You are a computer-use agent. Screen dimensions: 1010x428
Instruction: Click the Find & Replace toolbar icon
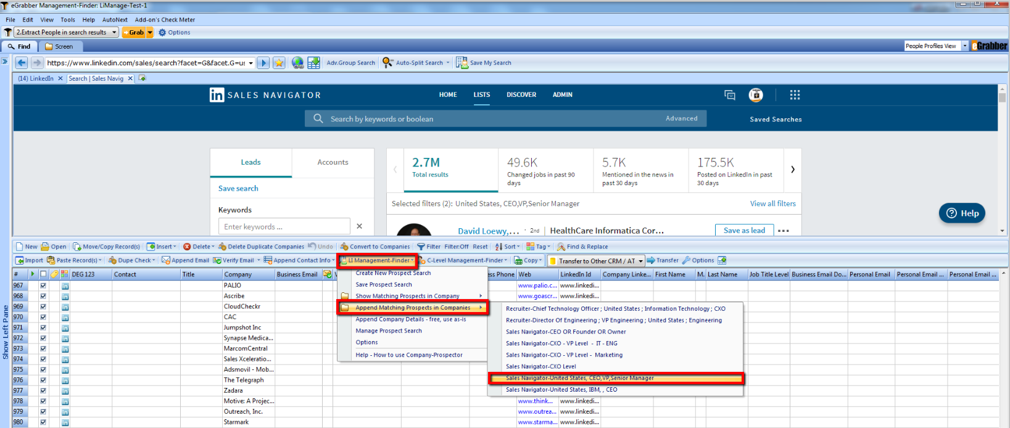[x=561, y=247]
